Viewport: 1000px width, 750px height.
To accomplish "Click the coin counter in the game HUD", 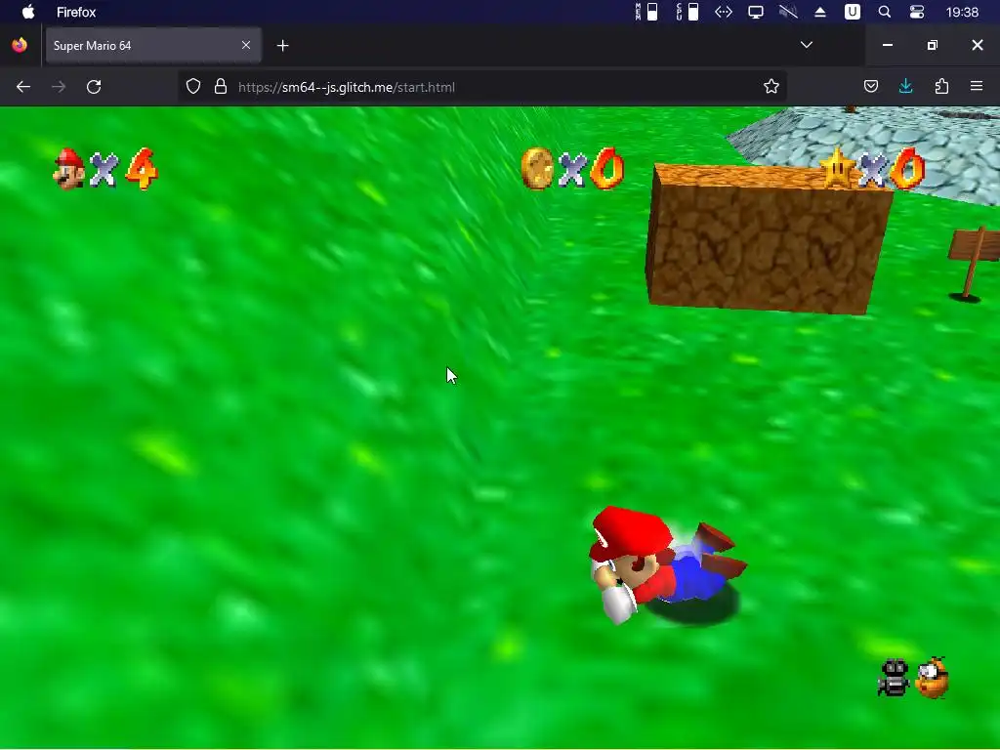I will pyautogui.click(x=572, y=169).
